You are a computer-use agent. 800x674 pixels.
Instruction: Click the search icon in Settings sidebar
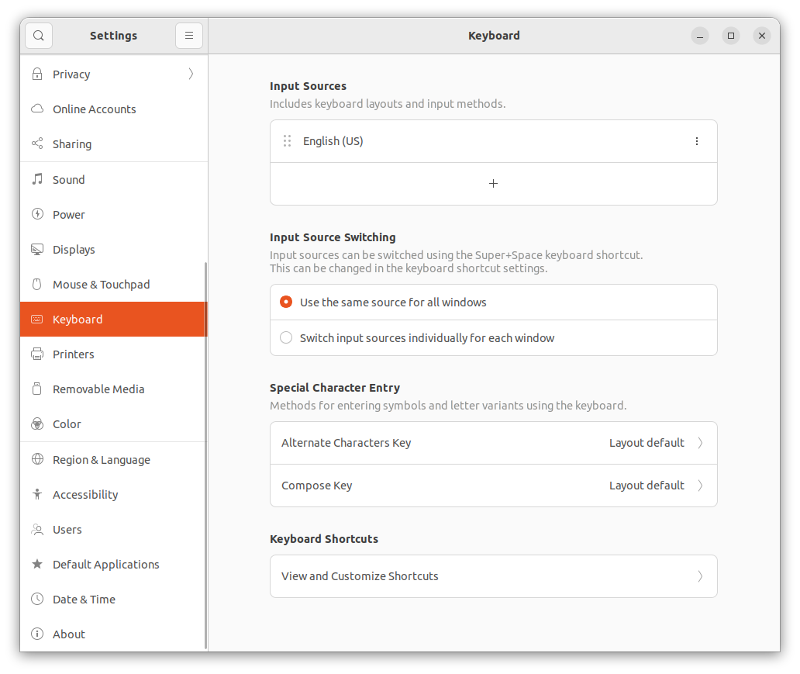point(38,36)
